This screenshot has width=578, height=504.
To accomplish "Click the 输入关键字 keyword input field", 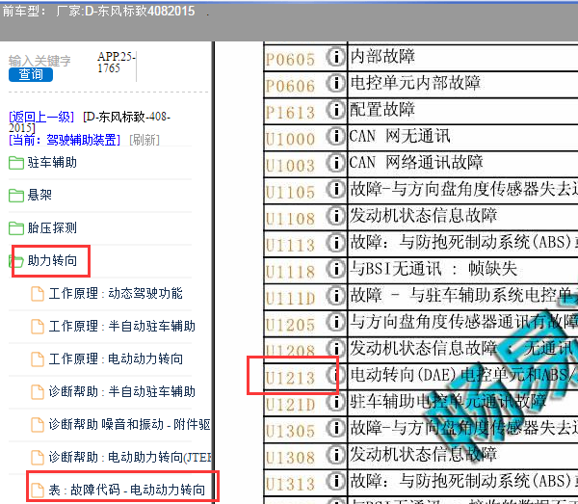I will [39, 61].
